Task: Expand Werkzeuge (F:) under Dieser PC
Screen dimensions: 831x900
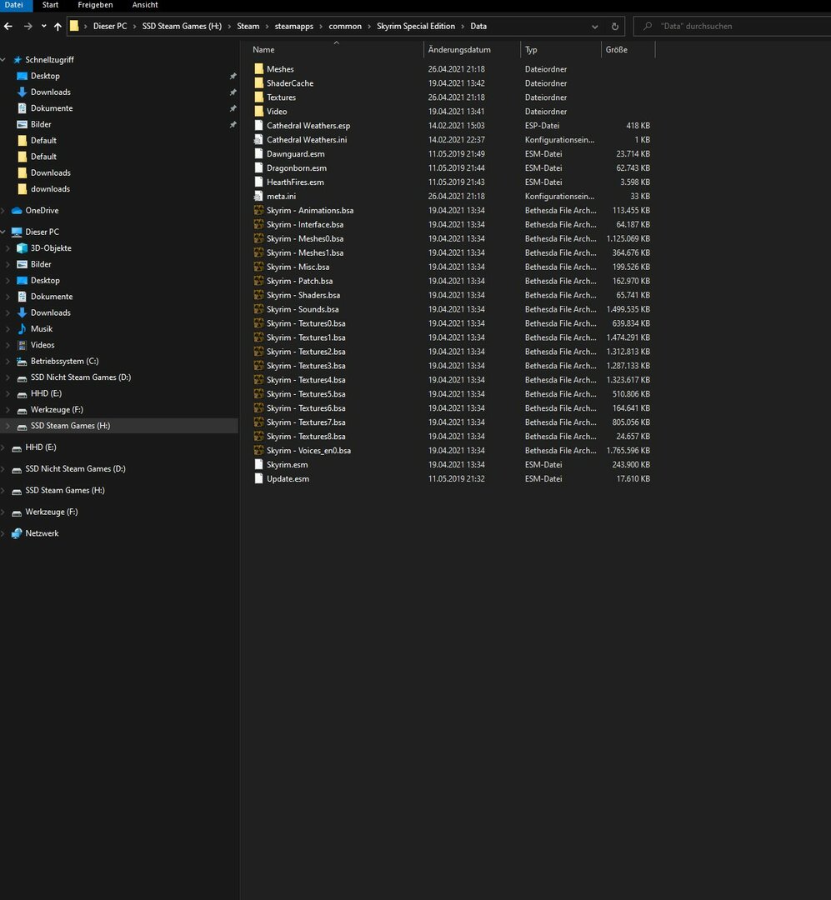Action: pos(8,410)
